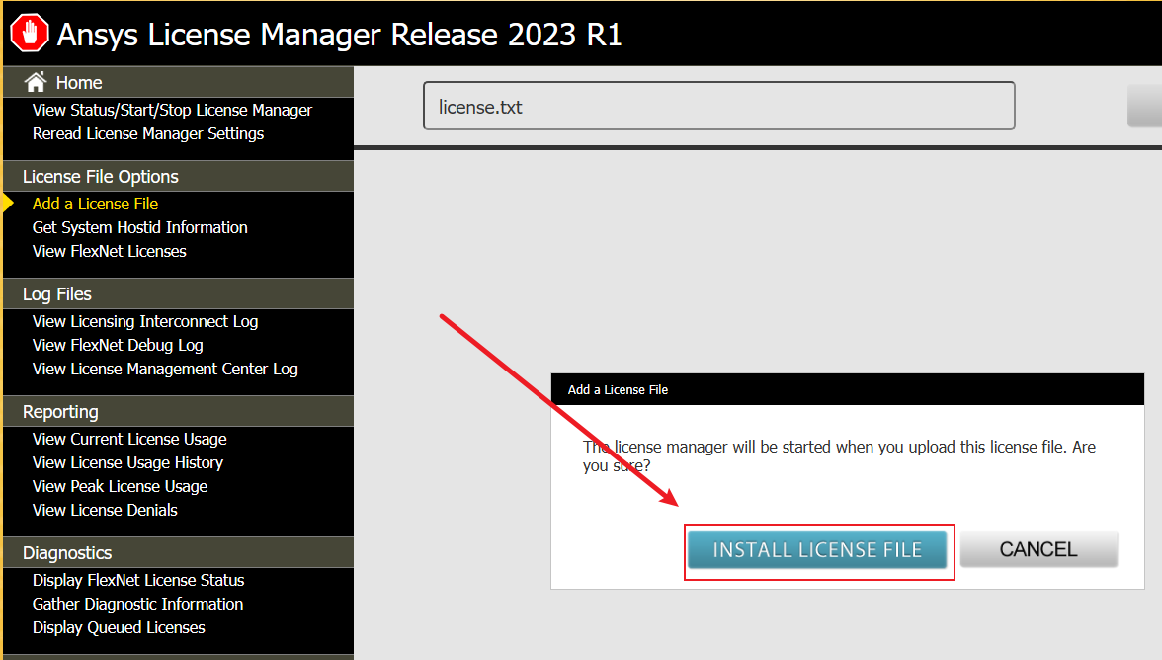Open Display FlexNet License Status

[138, 580]
